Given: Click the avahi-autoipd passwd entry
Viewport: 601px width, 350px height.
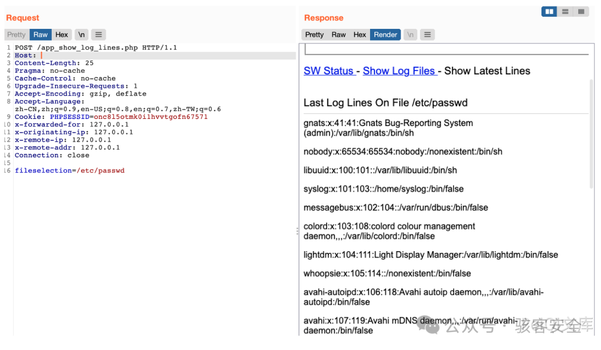Looking at the screenshot, I should [423, 297].
